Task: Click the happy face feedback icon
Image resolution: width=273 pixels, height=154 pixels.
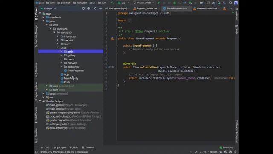Action: pyautogui.click(x=226, y=152)
